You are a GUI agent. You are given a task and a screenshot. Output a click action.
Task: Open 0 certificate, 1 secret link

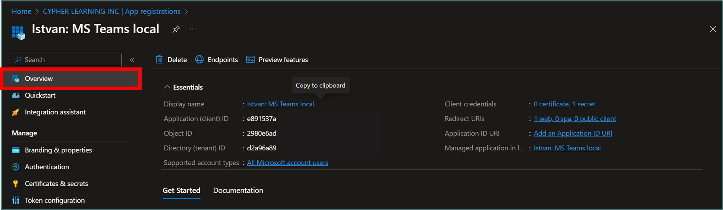tap(564, 104)
